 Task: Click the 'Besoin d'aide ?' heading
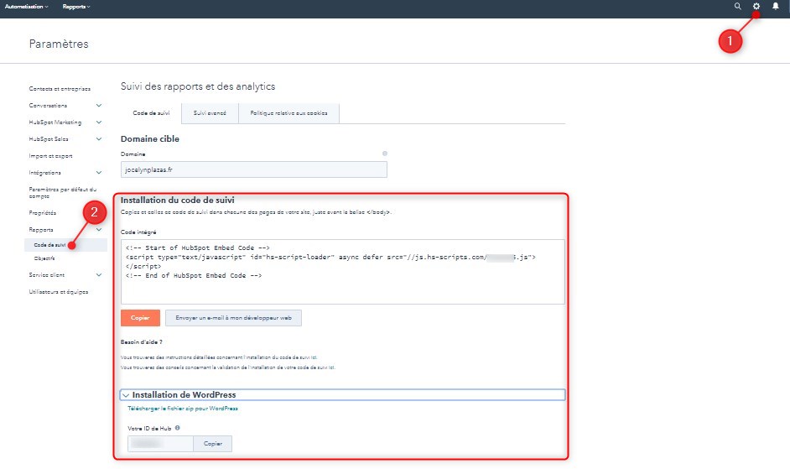[x=142, y=342]
